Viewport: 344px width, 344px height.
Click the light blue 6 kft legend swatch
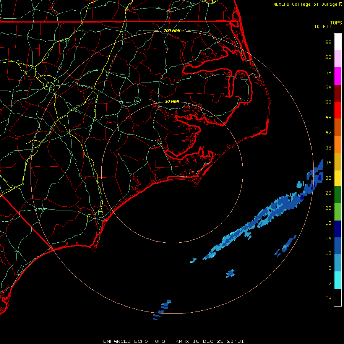[x=338, y=263]
